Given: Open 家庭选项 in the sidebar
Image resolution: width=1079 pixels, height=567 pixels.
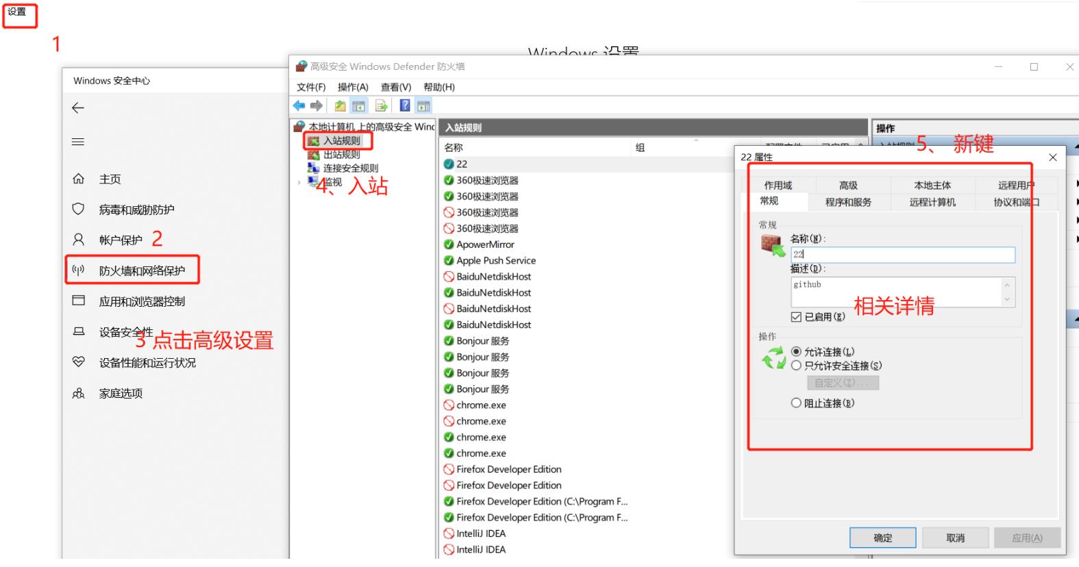Looking at the screenshot, I should click(121, 393).
